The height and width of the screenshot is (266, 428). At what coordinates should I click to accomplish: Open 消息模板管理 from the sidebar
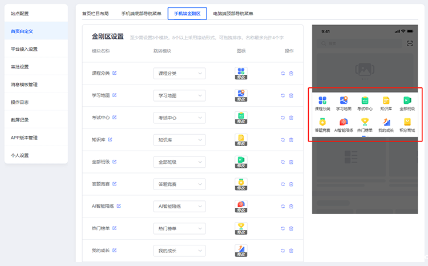[24, 84]
